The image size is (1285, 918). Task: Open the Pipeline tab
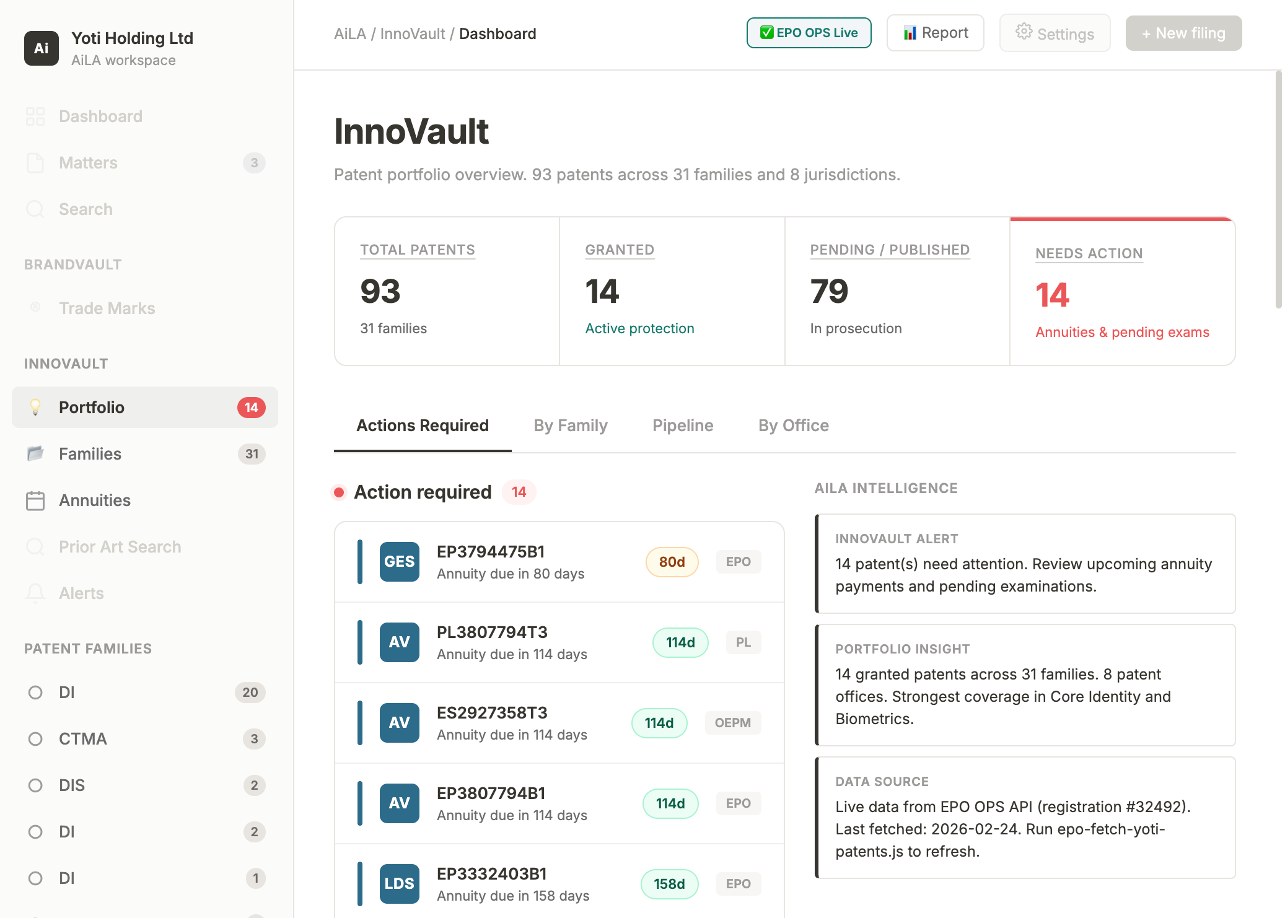pos(682,426)
